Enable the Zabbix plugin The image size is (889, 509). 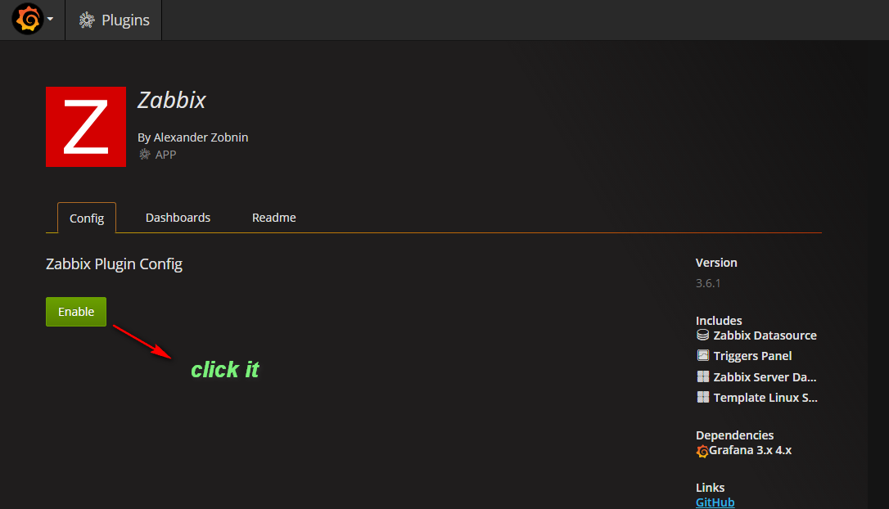76,312
